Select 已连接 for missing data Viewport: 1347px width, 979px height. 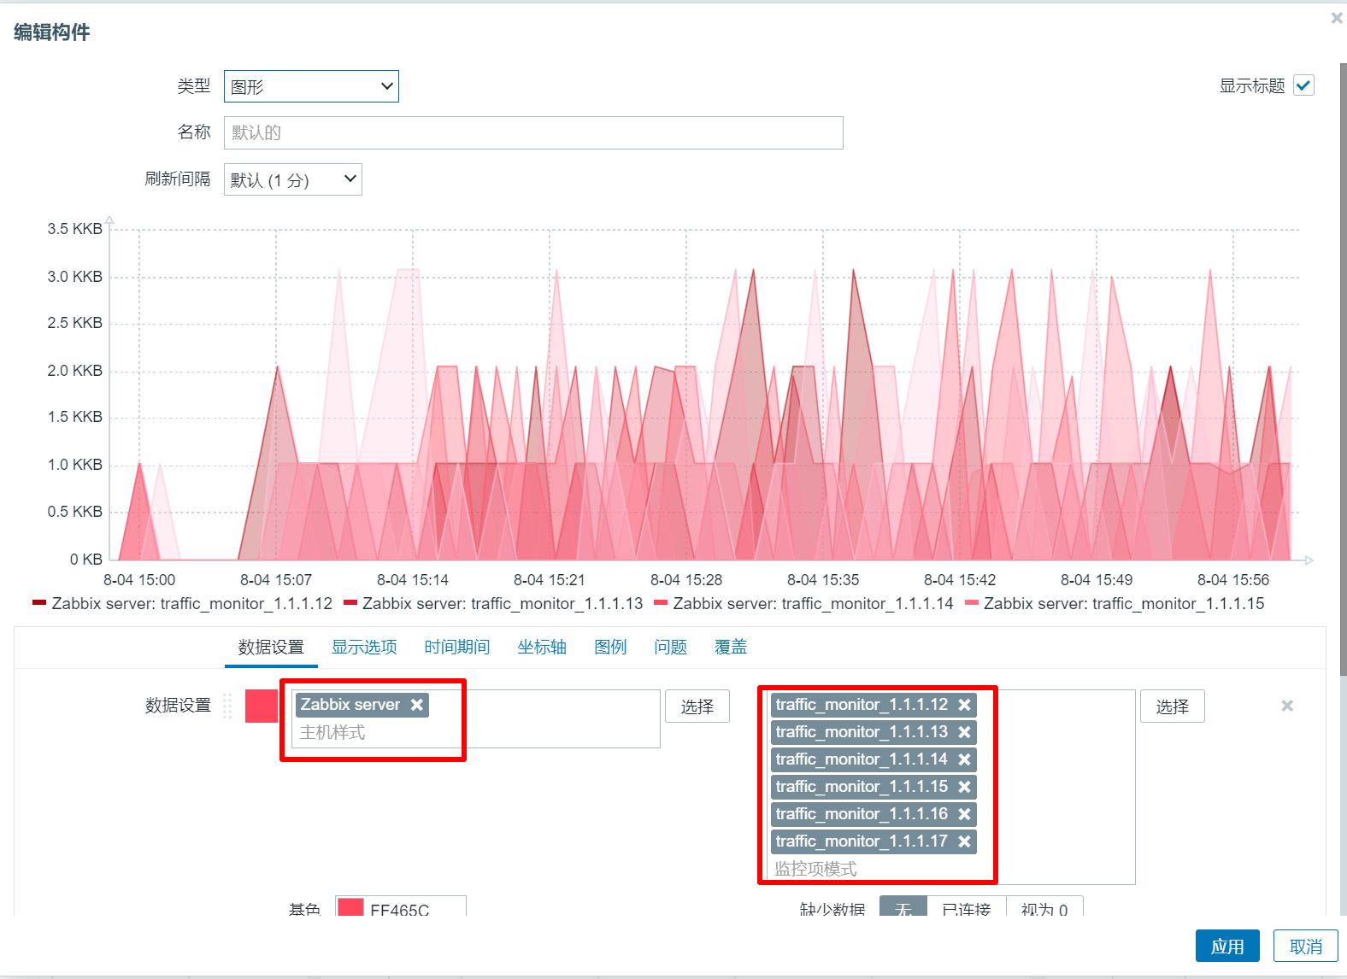[x=966, y=908]
